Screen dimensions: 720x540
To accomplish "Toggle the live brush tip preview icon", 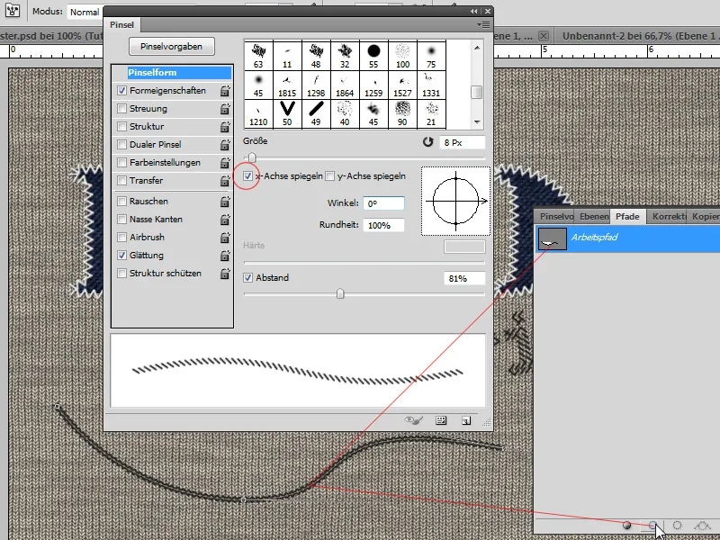I will click(413, 420).
